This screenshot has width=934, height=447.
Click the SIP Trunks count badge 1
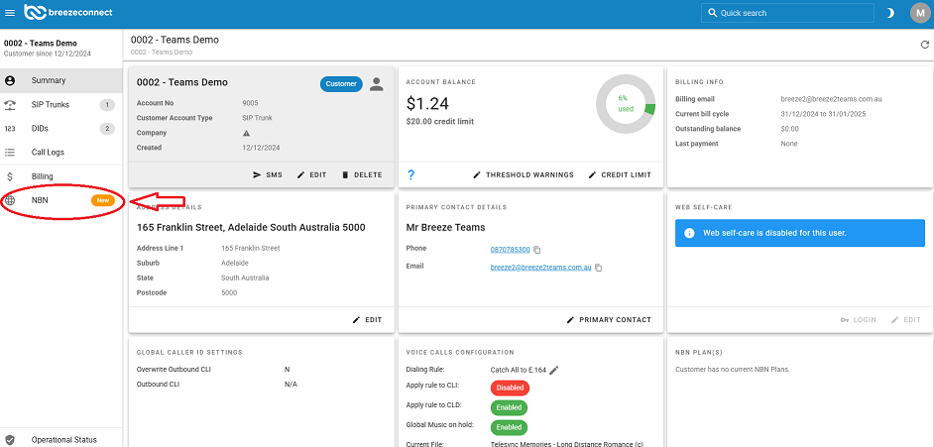107,105
